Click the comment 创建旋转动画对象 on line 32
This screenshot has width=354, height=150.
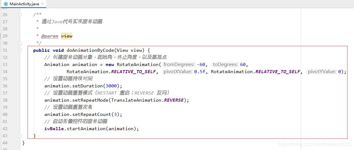point(105,57)
